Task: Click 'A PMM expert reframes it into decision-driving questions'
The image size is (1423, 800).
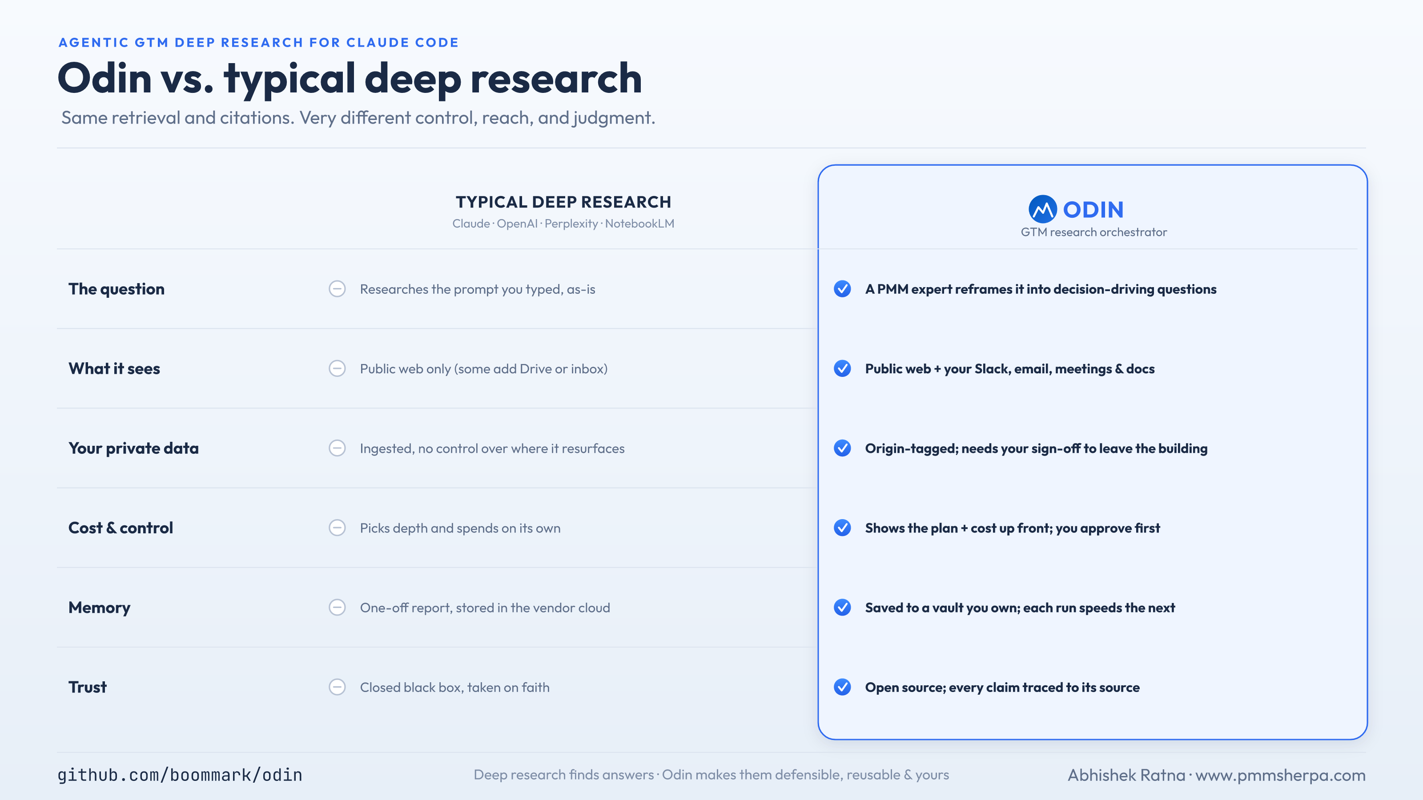Action: tap(1041, 289)
